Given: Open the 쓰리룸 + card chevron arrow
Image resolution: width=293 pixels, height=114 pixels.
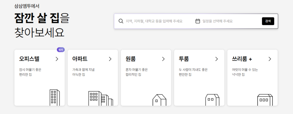Looking at the screenshot, I should (x=270, y=59).
